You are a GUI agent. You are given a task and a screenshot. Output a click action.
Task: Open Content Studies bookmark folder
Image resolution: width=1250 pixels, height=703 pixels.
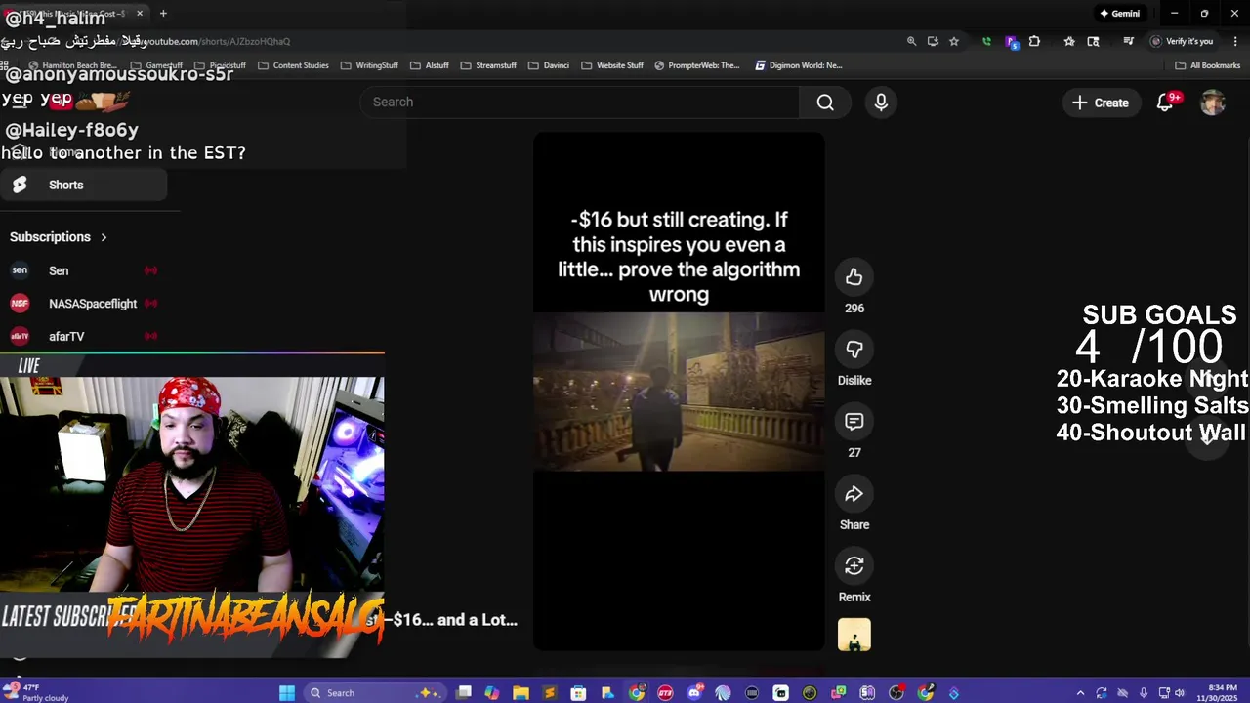(x=293, y=65)
